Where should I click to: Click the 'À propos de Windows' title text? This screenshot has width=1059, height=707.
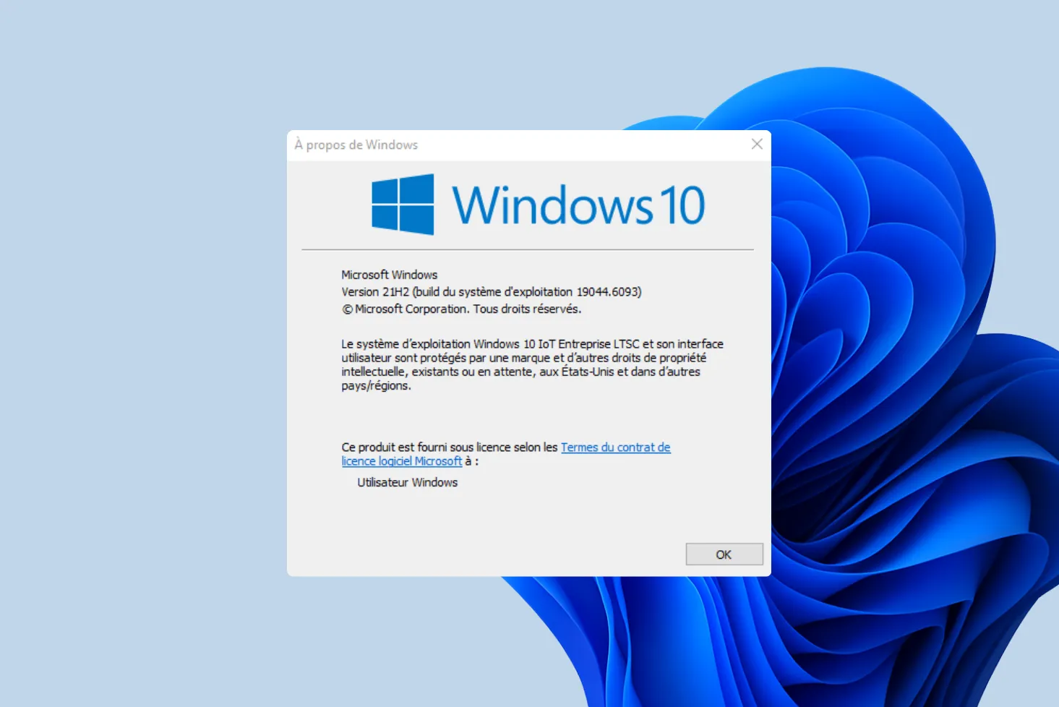(x=356, y=145)
